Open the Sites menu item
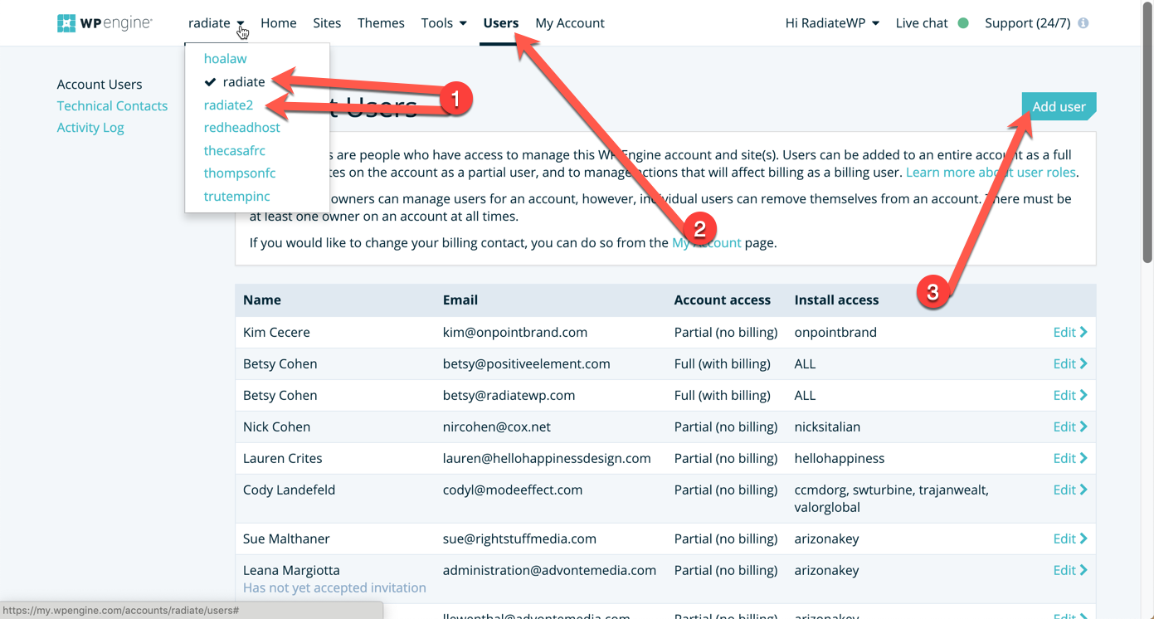Screen dimensions: 1154x619 click(x=327, y=23)
